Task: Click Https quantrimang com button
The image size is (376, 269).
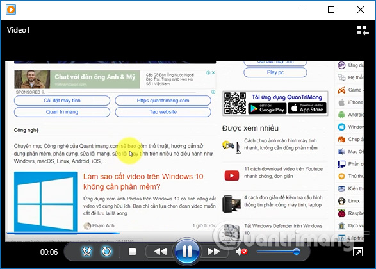Action: click(x=163, y=101)
